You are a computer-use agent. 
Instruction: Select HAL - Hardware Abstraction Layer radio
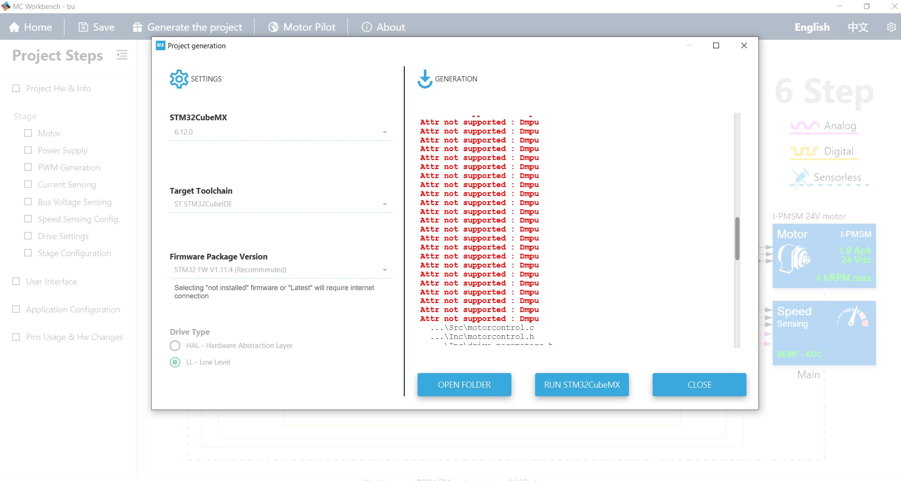click(x=175, y=346)
